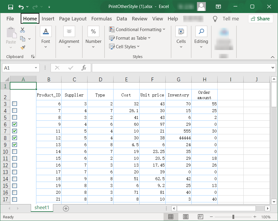This screenshot has width=278, height=221.
Task: Open the Review ribbon tab
Action: [139, 18]
